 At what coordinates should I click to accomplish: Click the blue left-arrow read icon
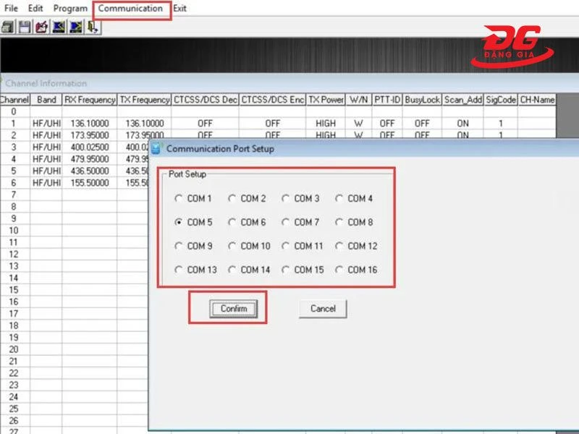coord(59,27)
